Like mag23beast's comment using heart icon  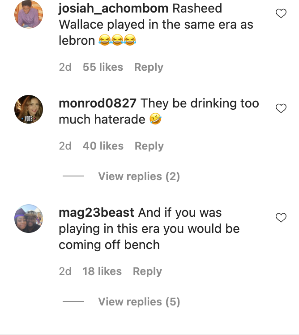pos(281,218)
